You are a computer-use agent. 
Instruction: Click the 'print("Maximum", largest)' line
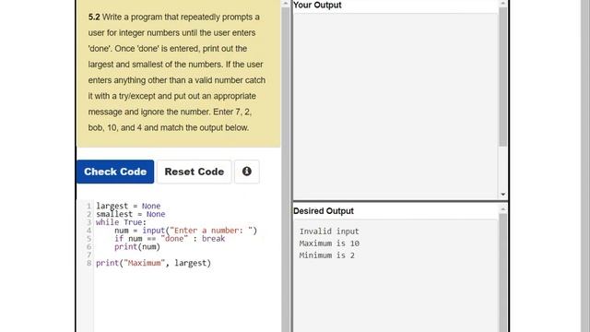tap(154, 263)
